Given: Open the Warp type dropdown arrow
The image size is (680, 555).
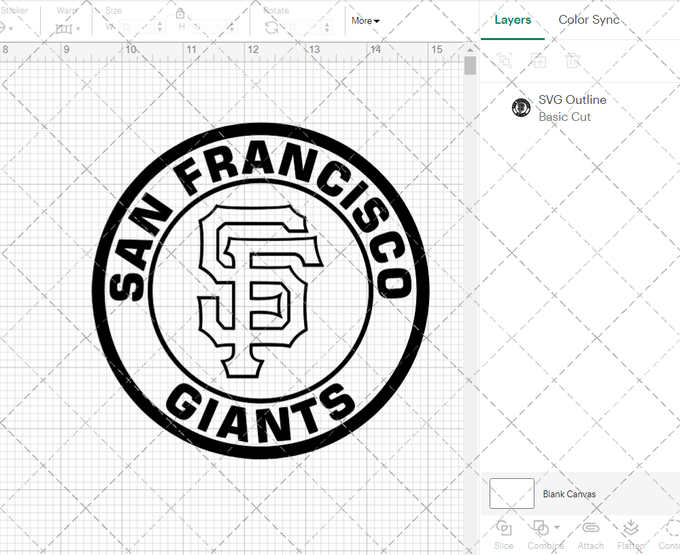Looking at the screenshot, I should click(79, 30).
